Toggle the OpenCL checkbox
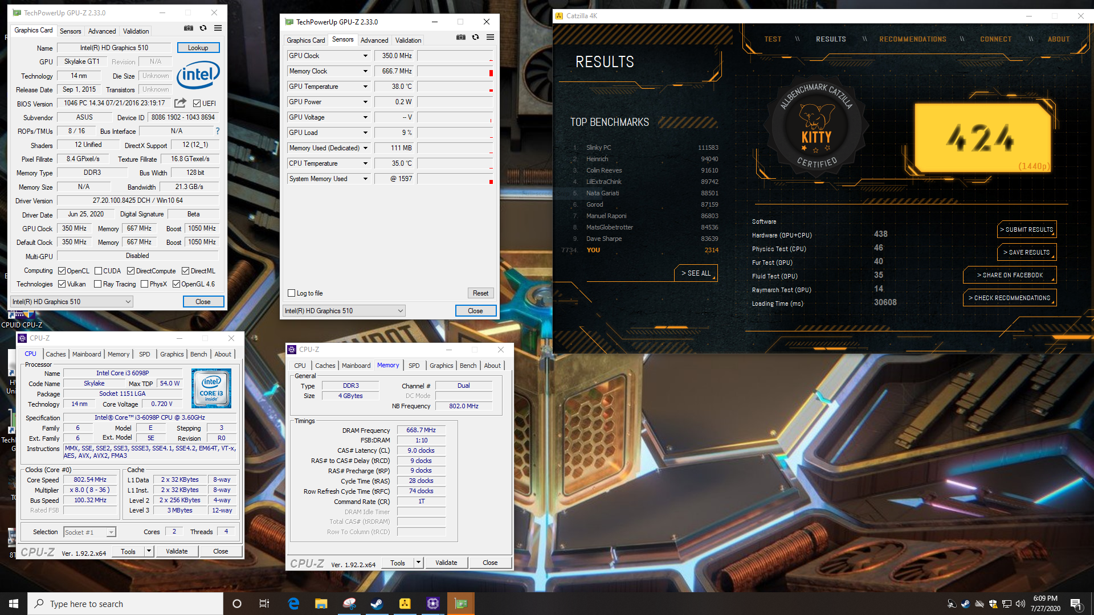The width and height of the screenshot is (1094, 615). click(62, 271)
